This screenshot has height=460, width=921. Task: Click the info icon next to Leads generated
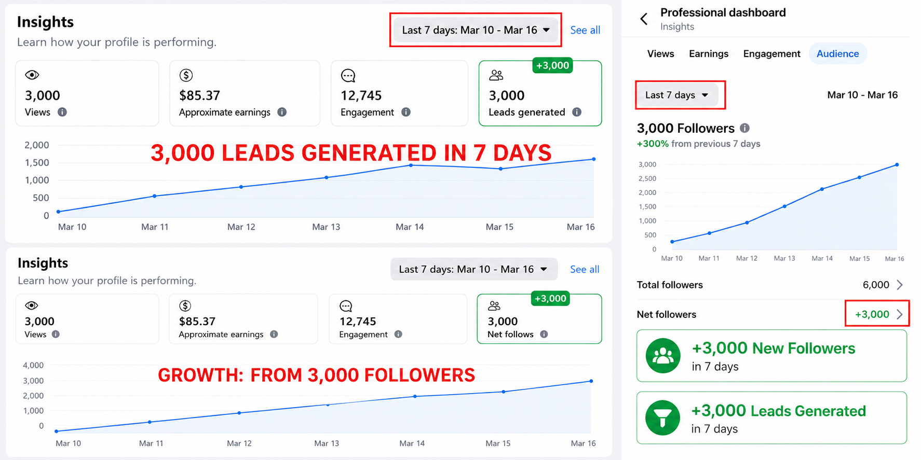click(577, 112)
